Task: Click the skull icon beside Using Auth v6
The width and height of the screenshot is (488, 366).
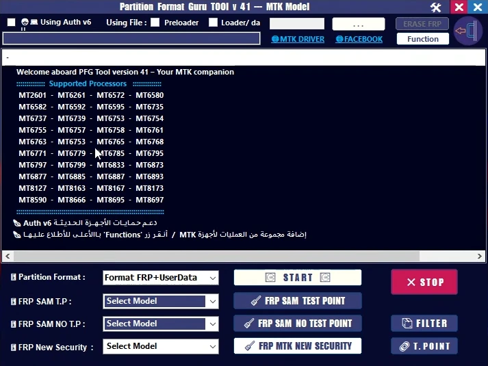Action: coord(25,22)
